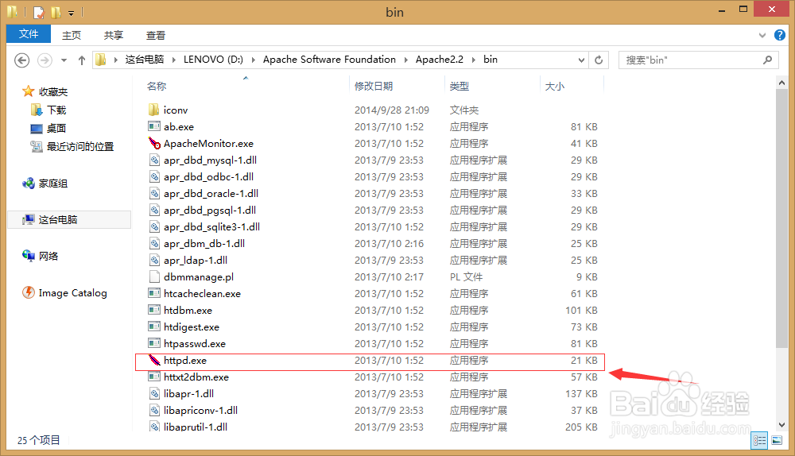Viewport: 795px width, 456px height.
Task: Click the Forward navigation arrow
Action: coord(45,60)
